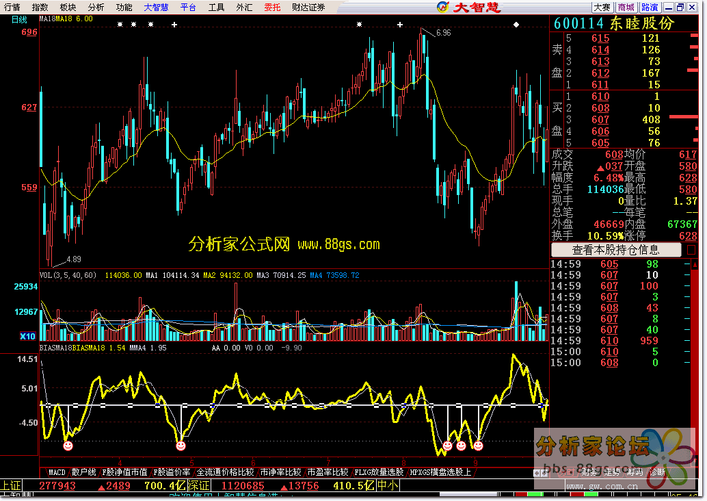The image size is (707, 501).
Task: Click the MA18 label above the chart
Action: click(x=47, y=19)
